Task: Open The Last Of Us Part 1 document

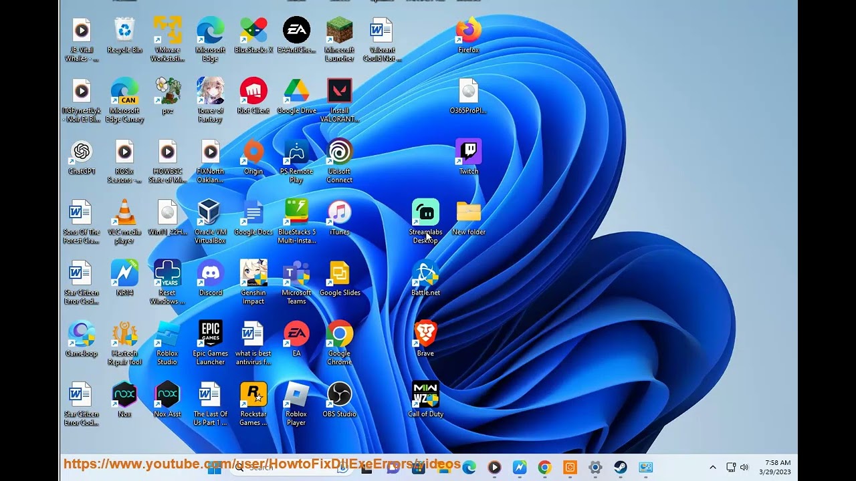Action: click(210, 405)
